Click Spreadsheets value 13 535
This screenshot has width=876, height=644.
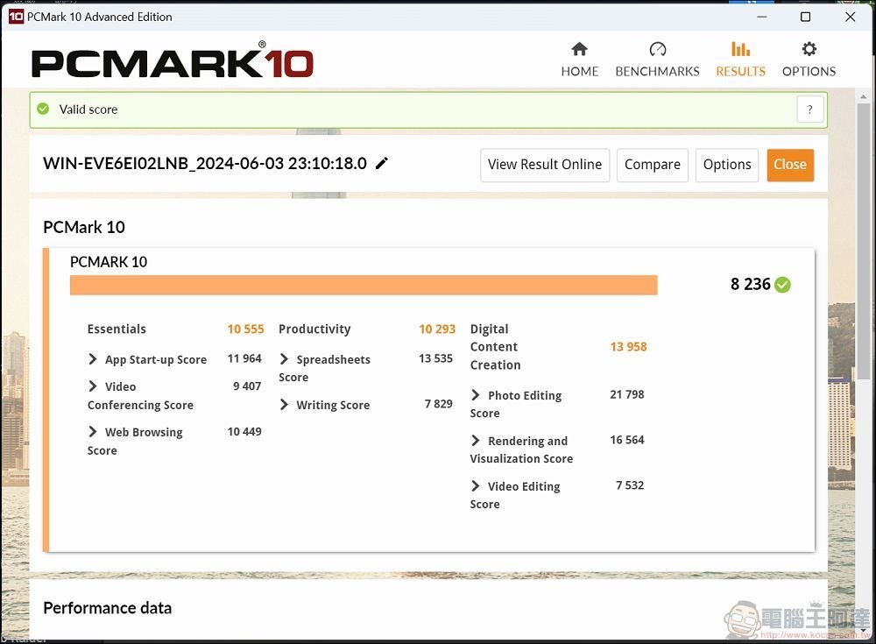[x=435, y=358]
